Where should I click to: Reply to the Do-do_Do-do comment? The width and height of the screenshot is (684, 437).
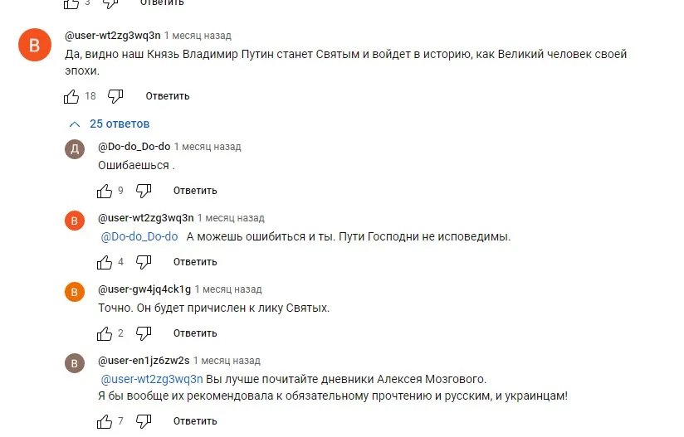click(195, 191)
